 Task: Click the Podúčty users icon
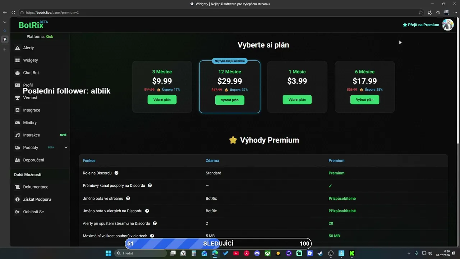[x=17, y=147]
